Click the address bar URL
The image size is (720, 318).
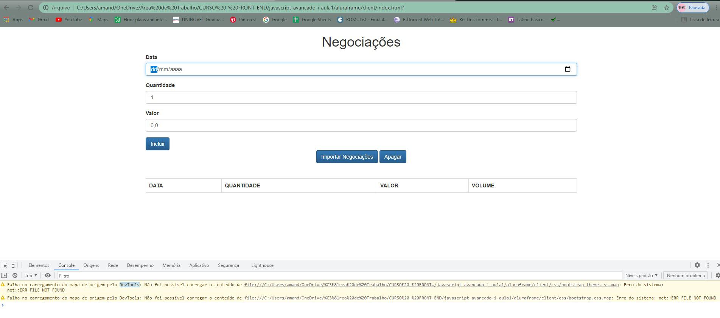point(240,8)
